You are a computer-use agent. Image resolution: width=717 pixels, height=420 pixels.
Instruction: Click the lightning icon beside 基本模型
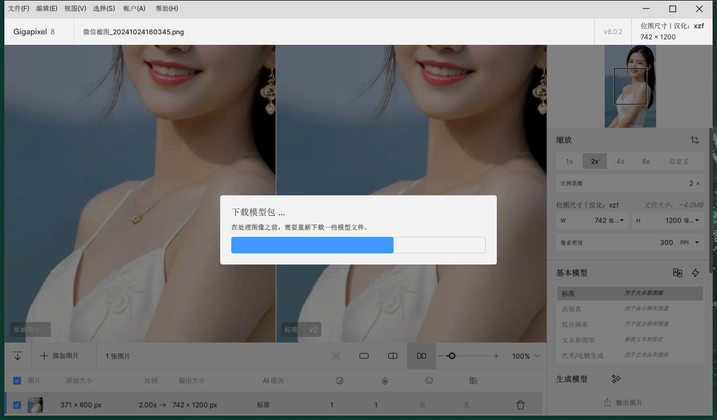695,272
